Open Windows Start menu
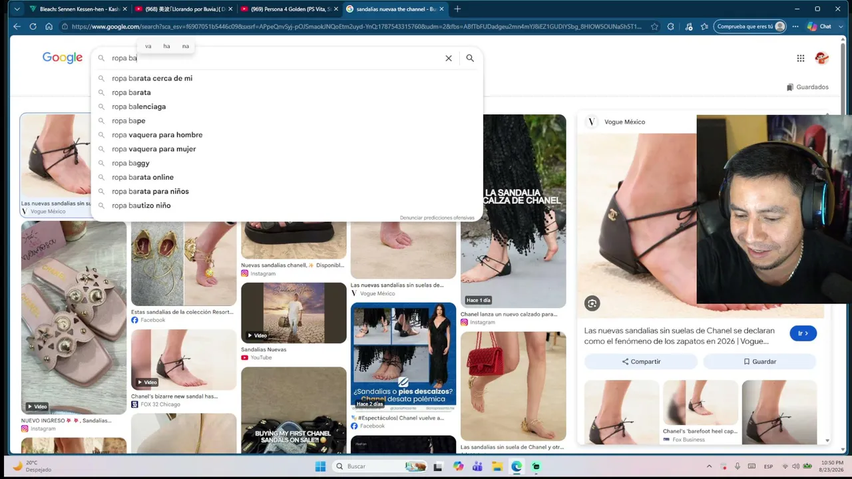This screenshot has width=852, height=479. pyautogui.click(x=320, y=466)
